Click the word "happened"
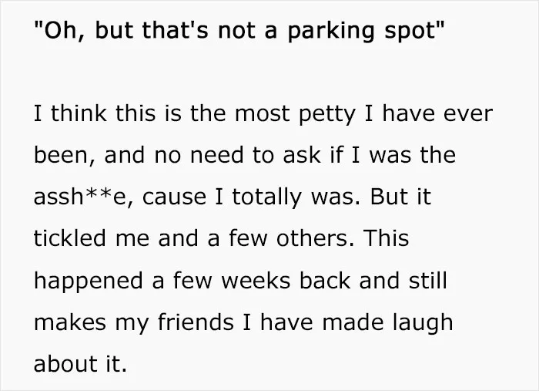The image size is (539, 391). pos(89,281)
